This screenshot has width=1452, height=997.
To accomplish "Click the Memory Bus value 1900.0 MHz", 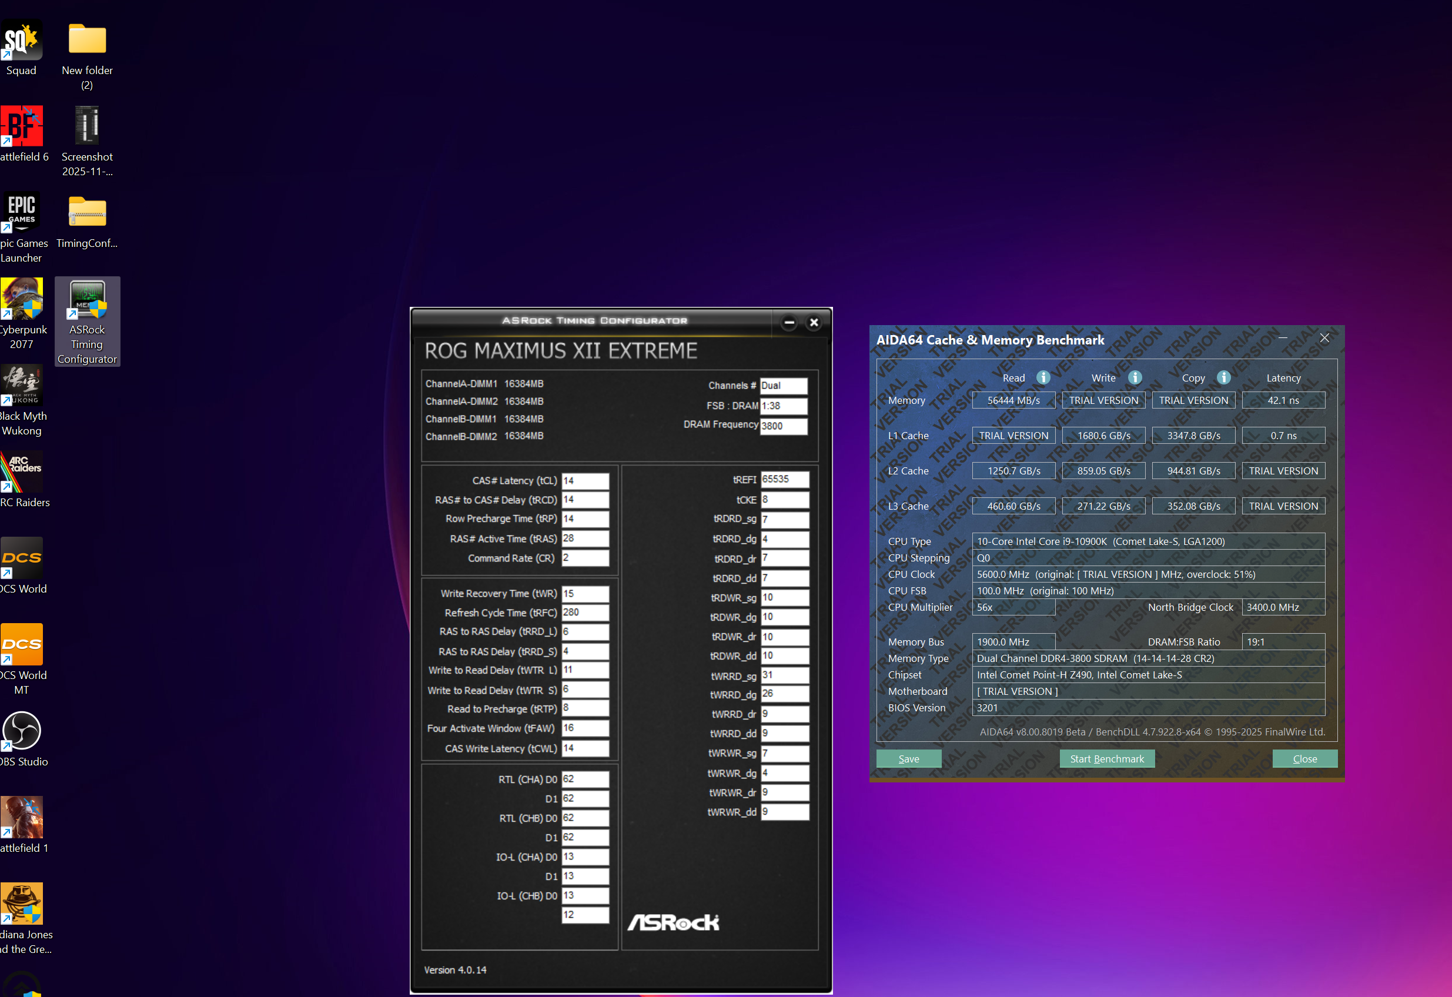I will pos(1013,642).
